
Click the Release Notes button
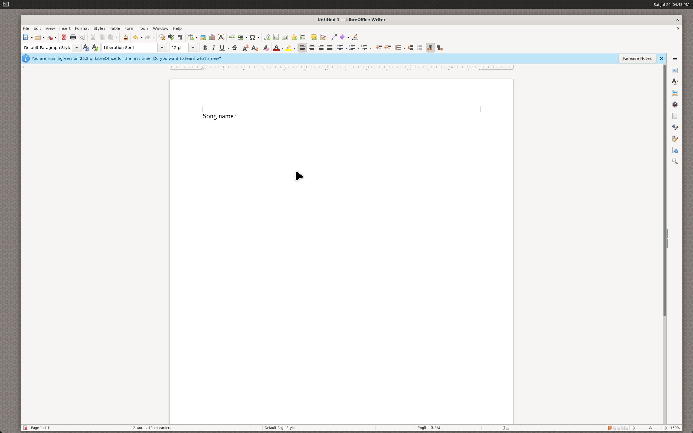tap(637, 58)
